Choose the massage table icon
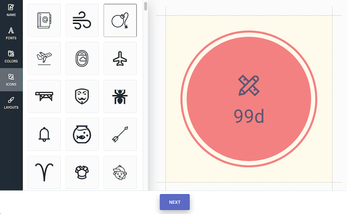Image resolution: width=347 pixels, height=214 pixels. (44, 97)
